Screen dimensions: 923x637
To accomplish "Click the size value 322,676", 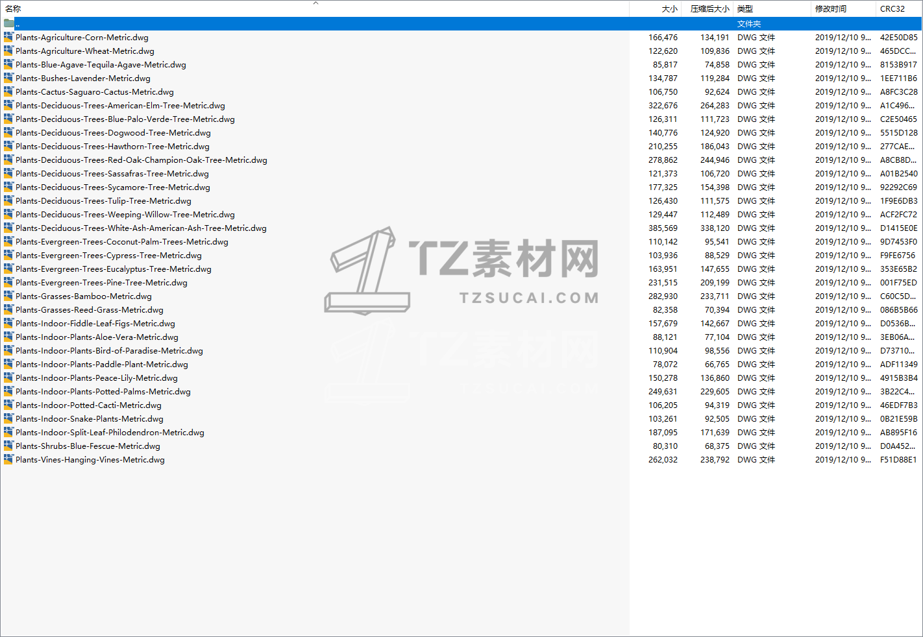I will tap(663, 106).
